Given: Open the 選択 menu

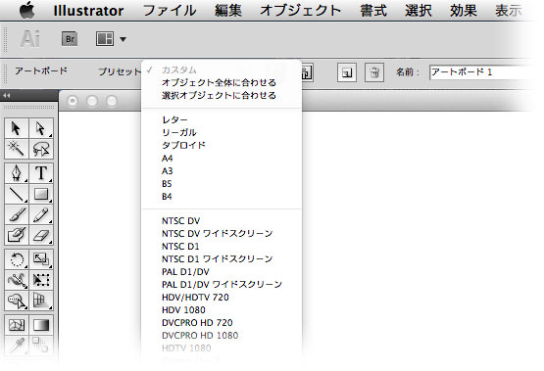Looking at the screenshot, I should (419, 11).
